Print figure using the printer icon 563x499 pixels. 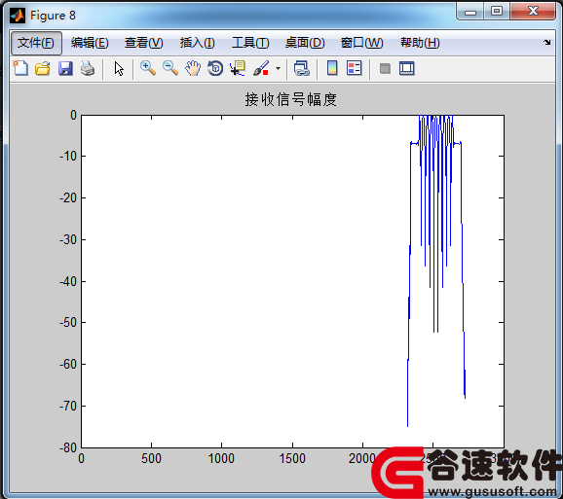click(x=88, y=68)
